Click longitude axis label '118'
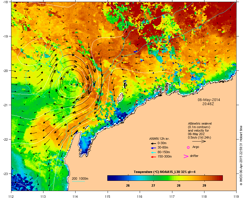Screen dimensions: 245x198 click(204, 197)
